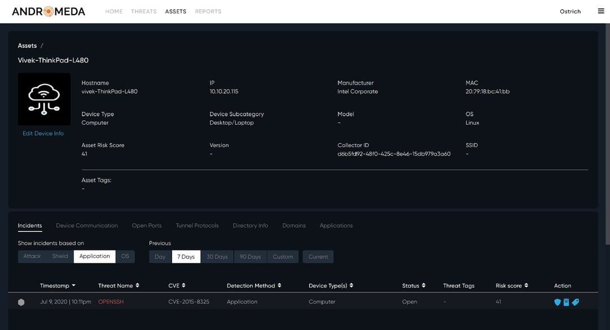Viewport: 610px width, 330px height.
Task: Sort incidents by Timestamp
Action: point(58,285)
